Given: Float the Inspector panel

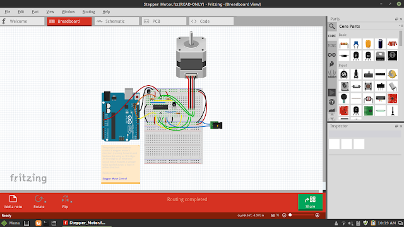Looking at the screenshot, I should click(x=396, y=126).
